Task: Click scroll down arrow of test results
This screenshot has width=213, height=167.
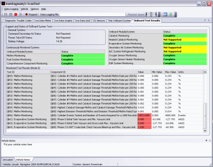Action: click(205, 130)
